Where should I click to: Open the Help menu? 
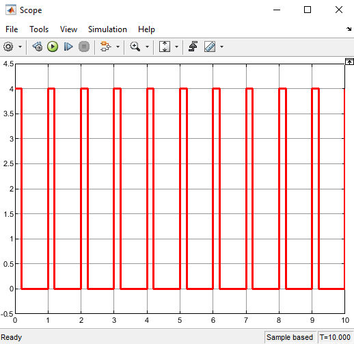coord(146,29)
